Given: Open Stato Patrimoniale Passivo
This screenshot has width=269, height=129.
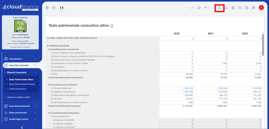Looking at the screenshot, I should pos(22,84).
